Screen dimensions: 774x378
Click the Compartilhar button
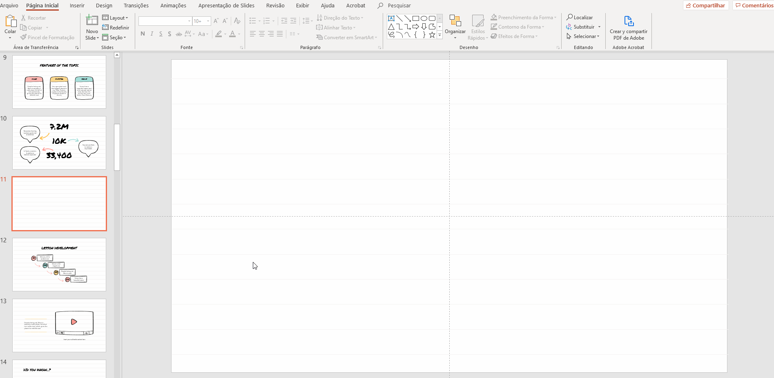(x=706, y=5)
